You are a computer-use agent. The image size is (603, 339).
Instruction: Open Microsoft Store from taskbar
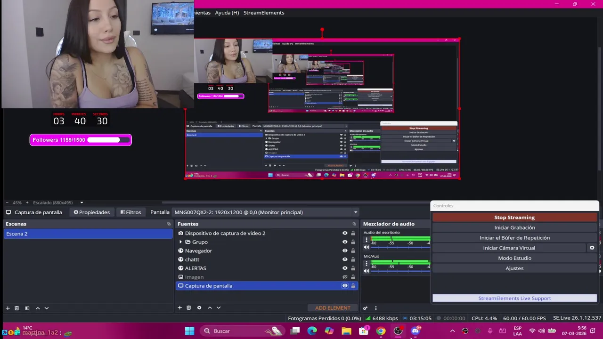364,331
